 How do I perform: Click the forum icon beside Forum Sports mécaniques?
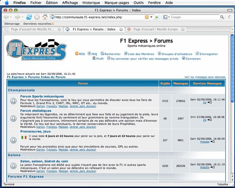coord(13,101)
